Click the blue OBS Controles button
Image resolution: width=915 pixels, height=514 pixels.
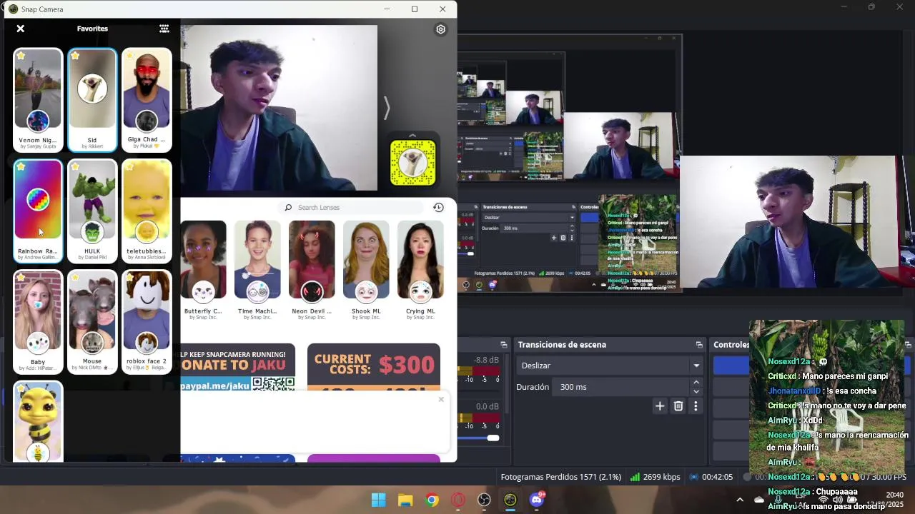point(731,366)
